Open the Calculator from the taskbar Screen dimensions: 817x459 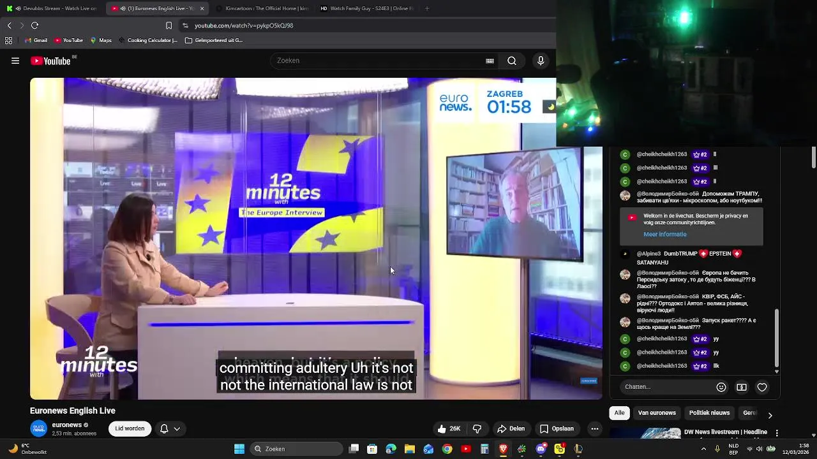tap(484, 449)
